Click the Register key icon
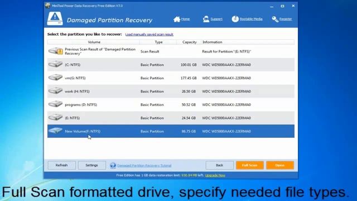Viewport: 357px width, 201px height. coord(275,19)
